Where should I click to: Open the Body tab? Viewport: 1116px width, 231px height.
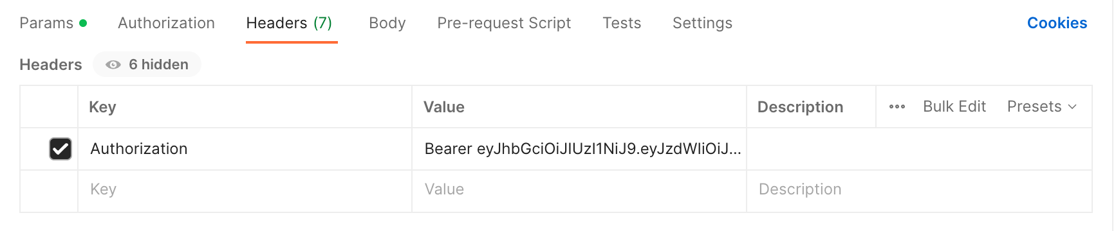click(387, 23)
